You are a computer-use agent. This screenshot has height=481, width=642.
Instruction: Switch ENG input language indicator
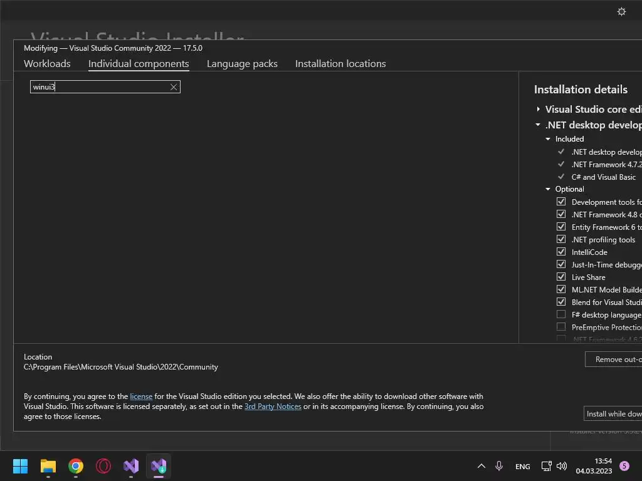click(522, 466)
